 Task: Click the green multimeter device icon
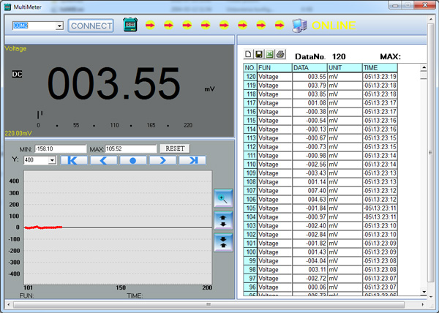click(x=130, y=26)
